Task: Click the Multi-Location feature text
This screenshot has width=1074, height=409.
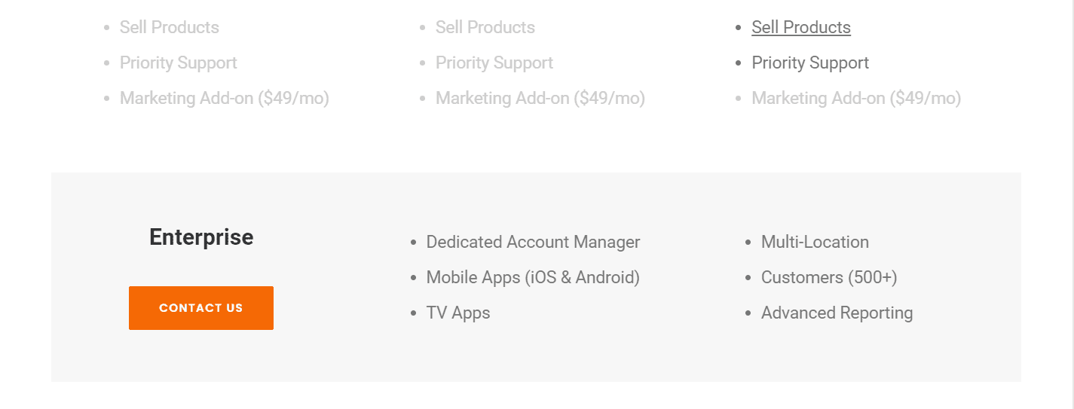Action: (x=815, y=243)
